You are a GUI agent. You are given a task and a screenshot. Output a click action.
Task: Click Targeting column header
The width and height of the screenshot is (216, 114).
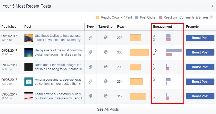click(x=105, y=27)
